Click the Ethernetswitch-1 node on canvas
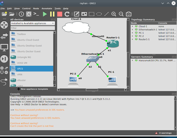177x138 pixels. coord(93,59)
